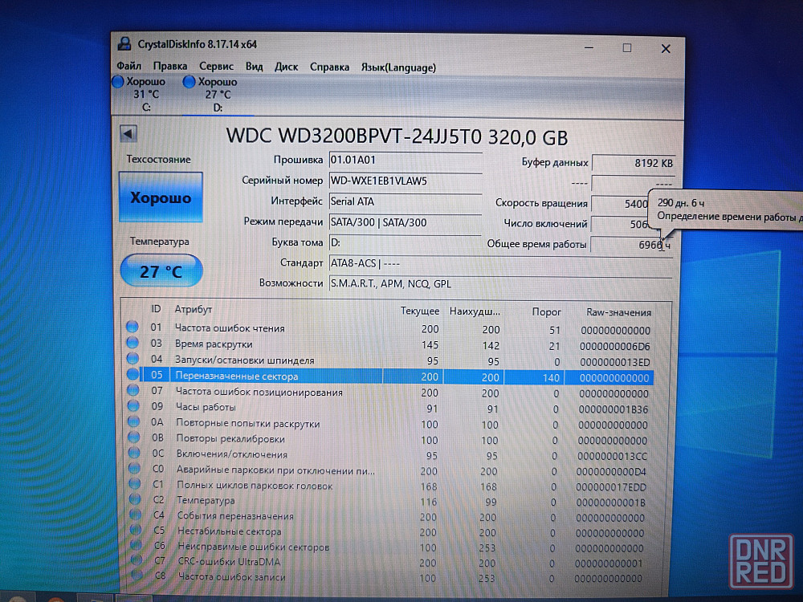Click the CrystalDiskInfo title bar app icon
The image size is (803, 602).
(x=124, y=43)
